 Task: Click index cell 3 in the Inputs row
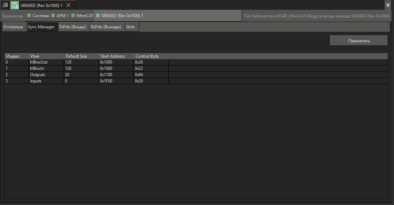tap(16, 81)
